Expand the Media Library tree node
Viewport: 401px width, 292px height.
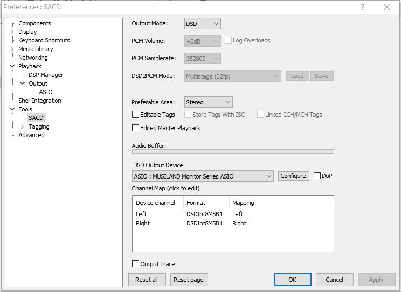pos(12,49)
